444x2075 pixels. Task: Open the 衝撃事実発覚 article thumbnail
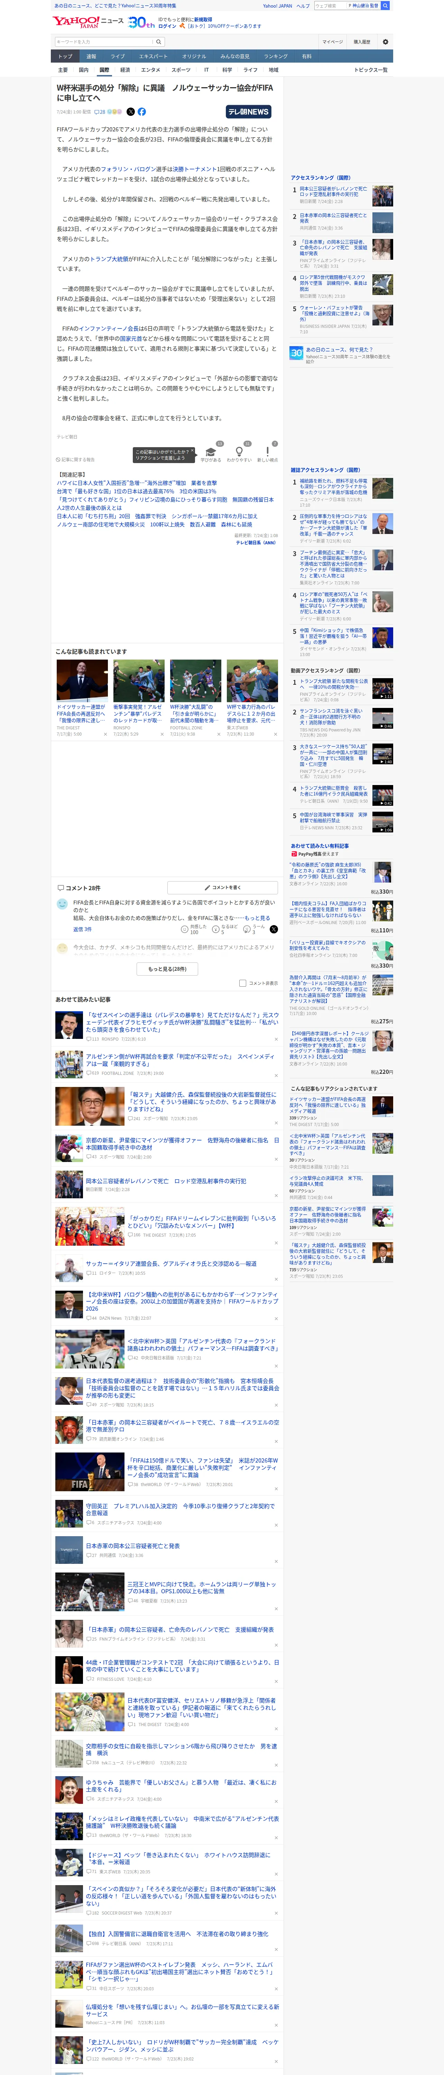(139, 680)
